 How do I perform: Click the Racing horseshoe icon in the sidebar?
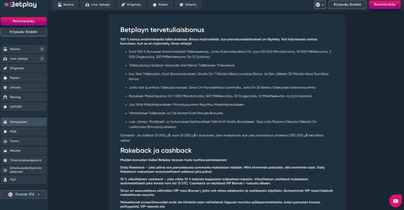click(5, 97)
